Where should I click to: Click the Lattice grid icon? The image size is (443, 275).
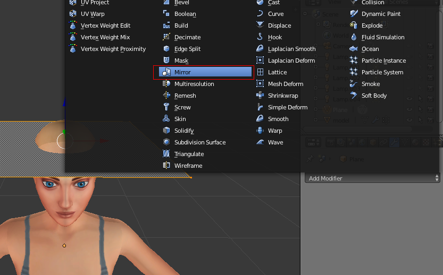[260, 72]
